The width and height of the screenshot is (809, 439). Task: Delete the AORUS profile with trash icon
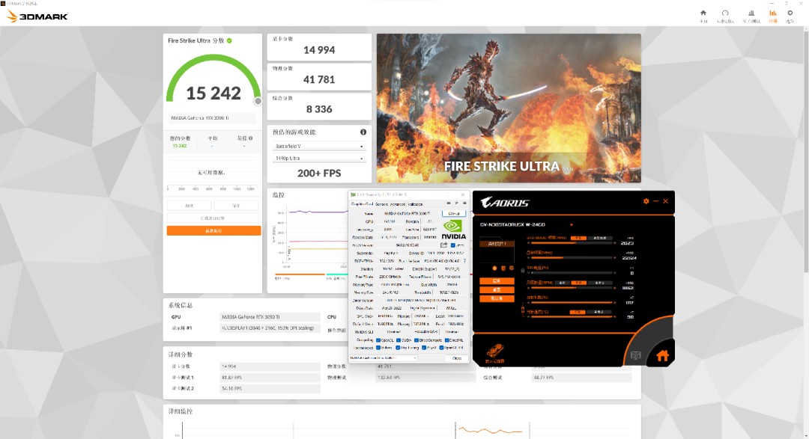[x=503, y=268]
